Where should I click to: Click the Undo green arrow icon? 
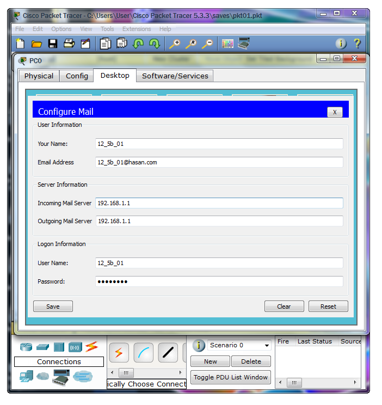138,44
